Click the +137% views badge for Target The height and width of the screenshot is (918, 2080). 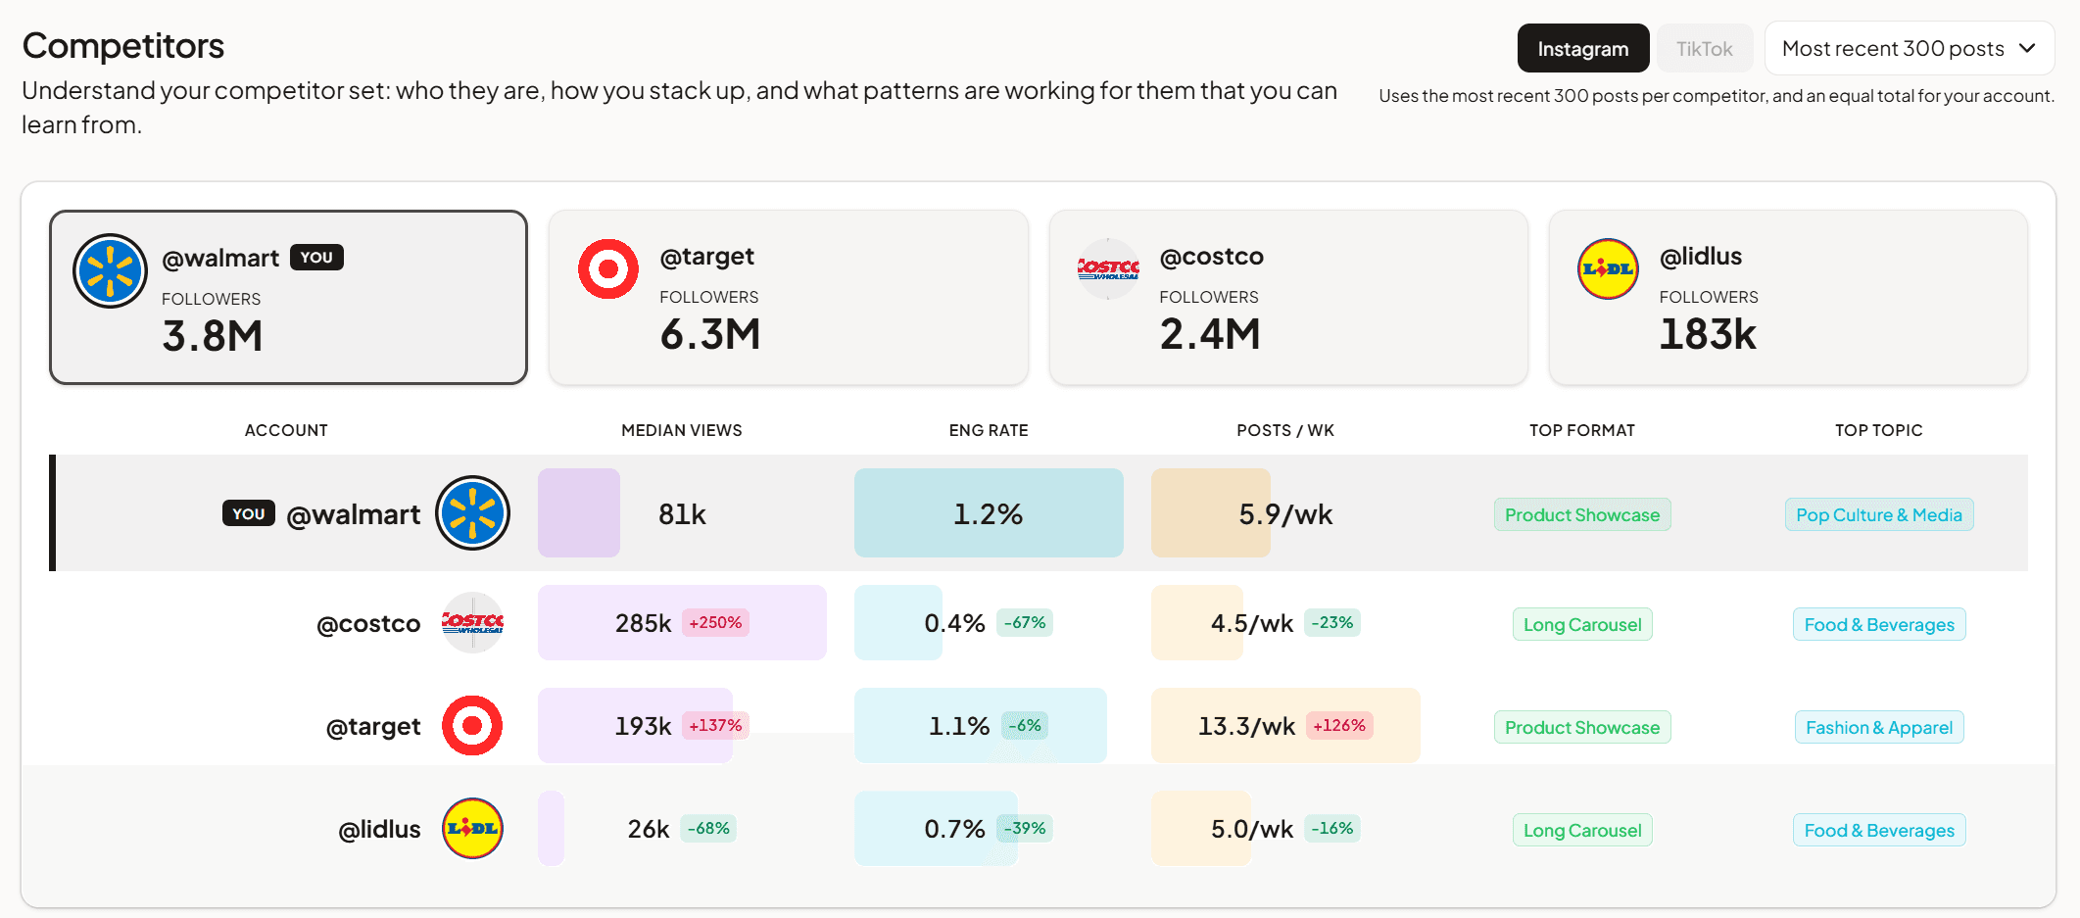point(715,726)
